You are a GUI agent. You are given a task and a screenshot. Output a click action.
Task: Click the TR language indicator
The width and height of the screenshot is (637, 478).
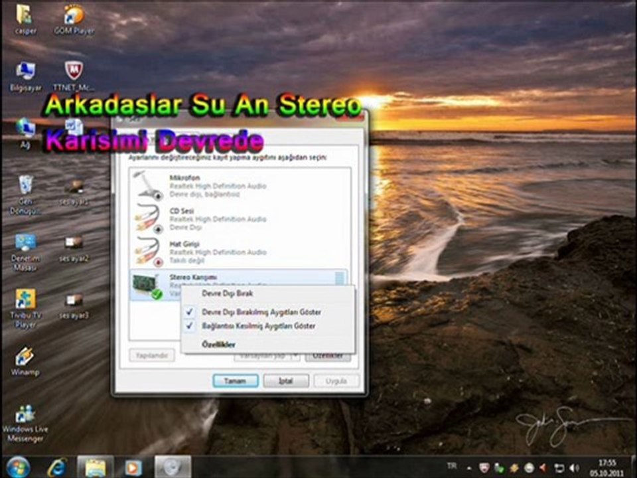(452, 466)
